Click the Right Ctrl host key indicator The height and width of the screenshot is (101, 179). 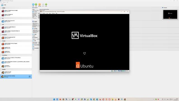coord(126,71)
